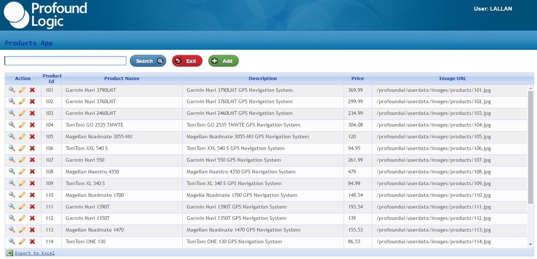Click the Search button
The image size is (537, 259).
(x=148, y=61)
